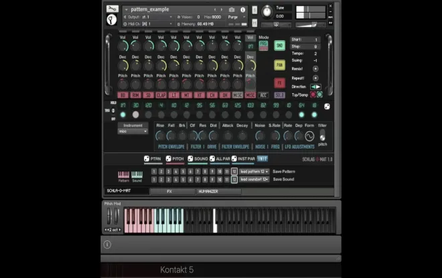
Task: Select the OH drum instrument
Action: point(225,95)
